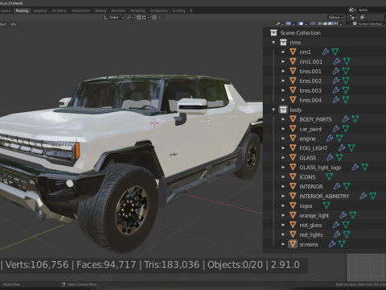Click the GLASS green mesh data icon

pos(339,157)
